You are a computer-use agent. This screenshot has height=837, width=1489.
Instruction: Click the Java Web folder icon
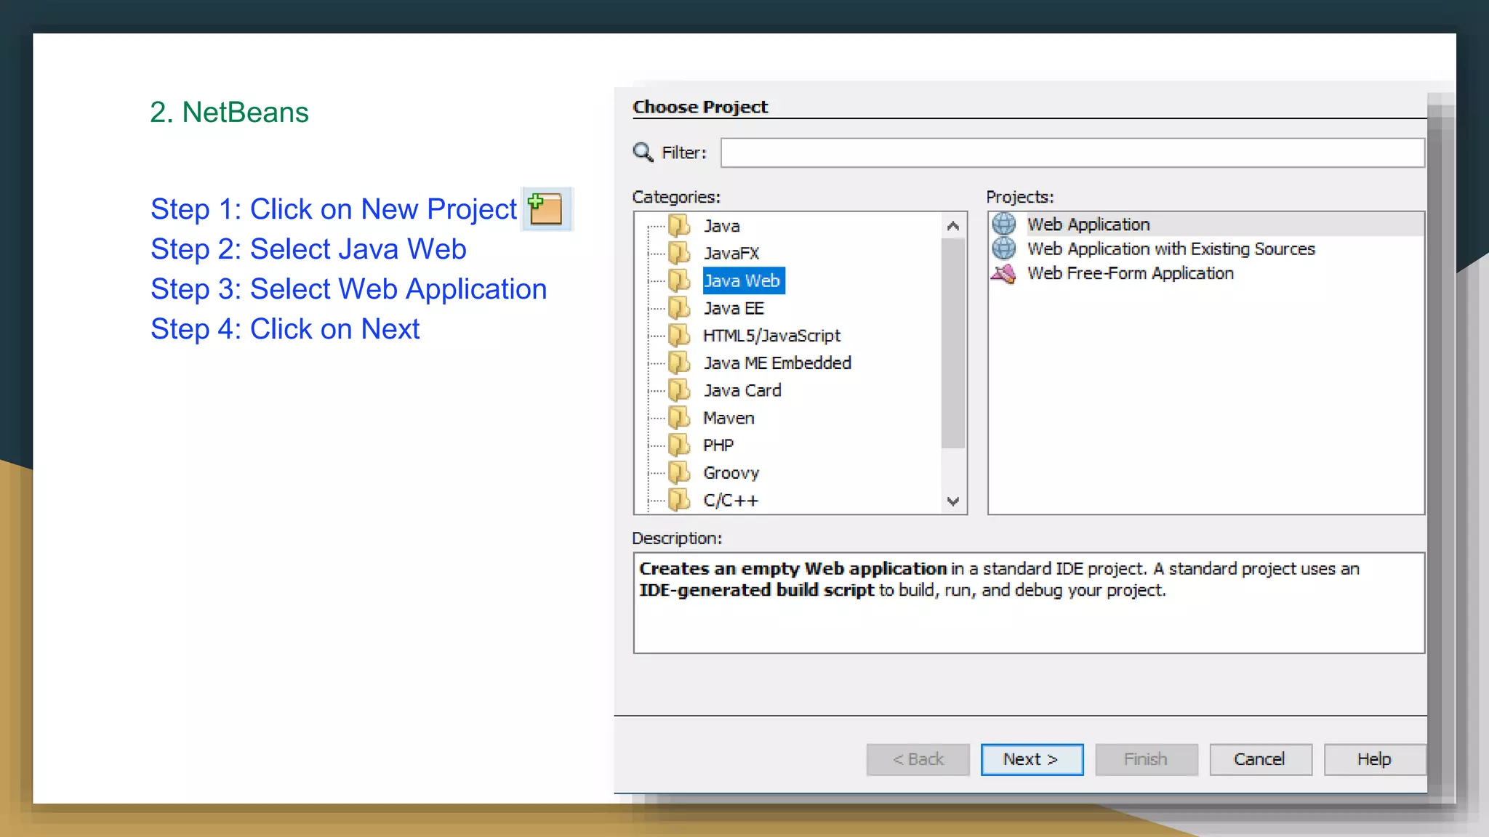[679, 280]
